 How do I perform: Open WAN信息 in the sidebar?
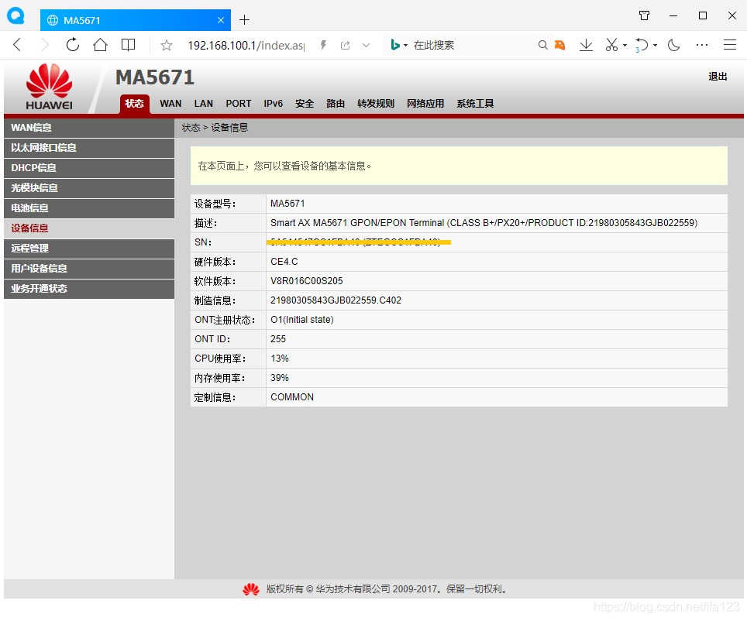point(89,128)
